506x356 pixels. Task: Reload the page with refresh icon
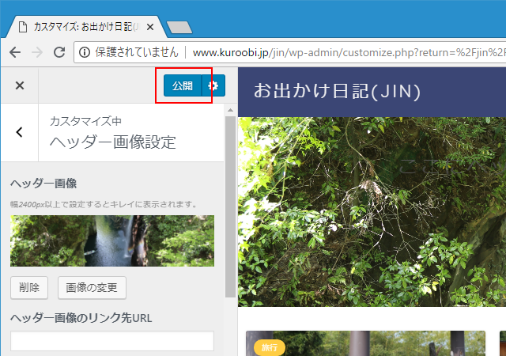coord(59,52)
